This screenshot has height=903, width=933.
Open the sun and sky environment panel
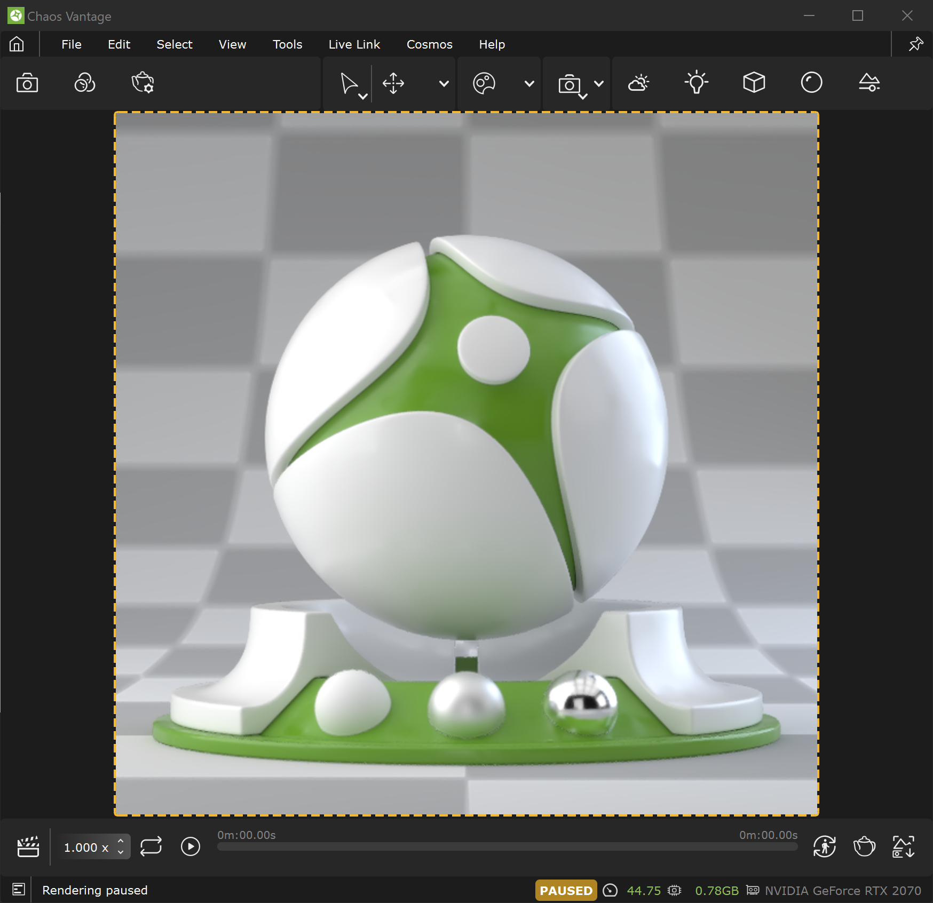coord(639,83)
